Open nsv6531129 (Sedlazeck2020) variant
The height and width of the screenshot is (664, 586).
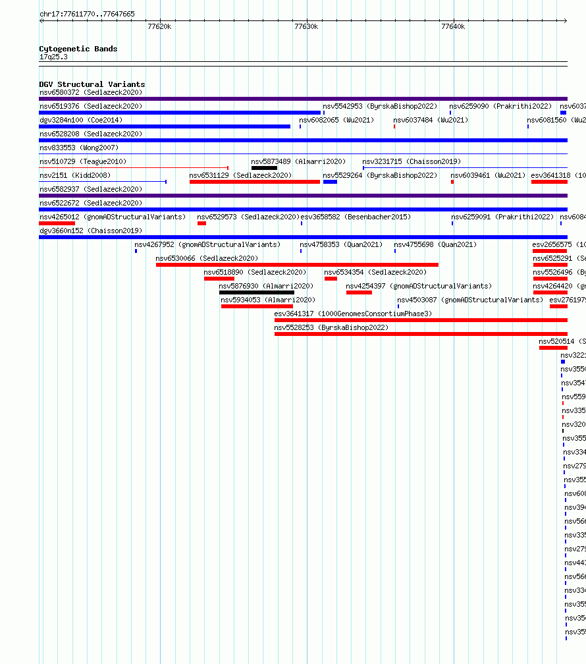(x=240, y=175)
